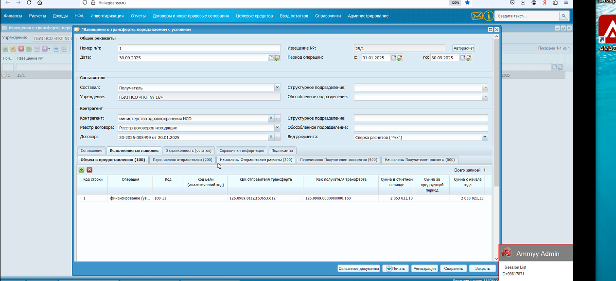Select the 126.0909.011Д153653.612 КБК cell

[265, 198]
